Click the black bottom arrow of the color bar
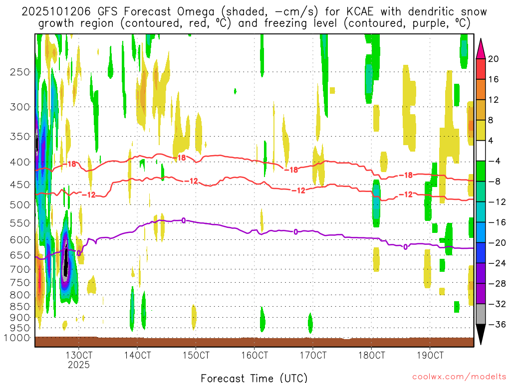 [481, 335]
